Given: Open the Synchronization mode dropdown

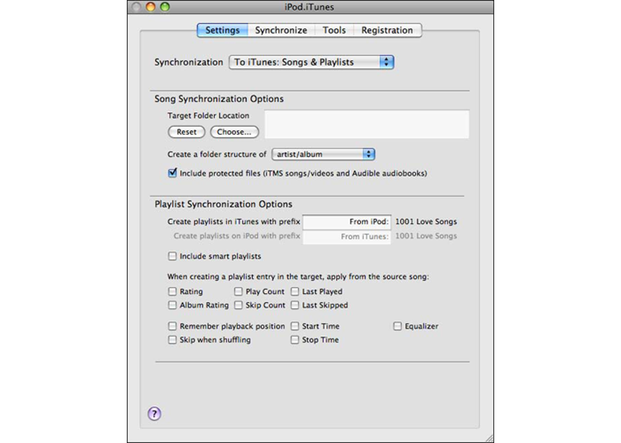Looking at the screenshot, I should [x=311, y=62].
